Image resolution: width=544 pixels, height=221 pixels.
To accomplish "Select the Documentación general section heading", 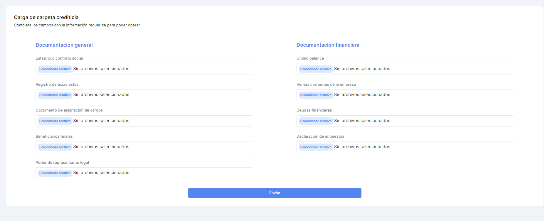I will pyautogui.click(x=64, y=45).
